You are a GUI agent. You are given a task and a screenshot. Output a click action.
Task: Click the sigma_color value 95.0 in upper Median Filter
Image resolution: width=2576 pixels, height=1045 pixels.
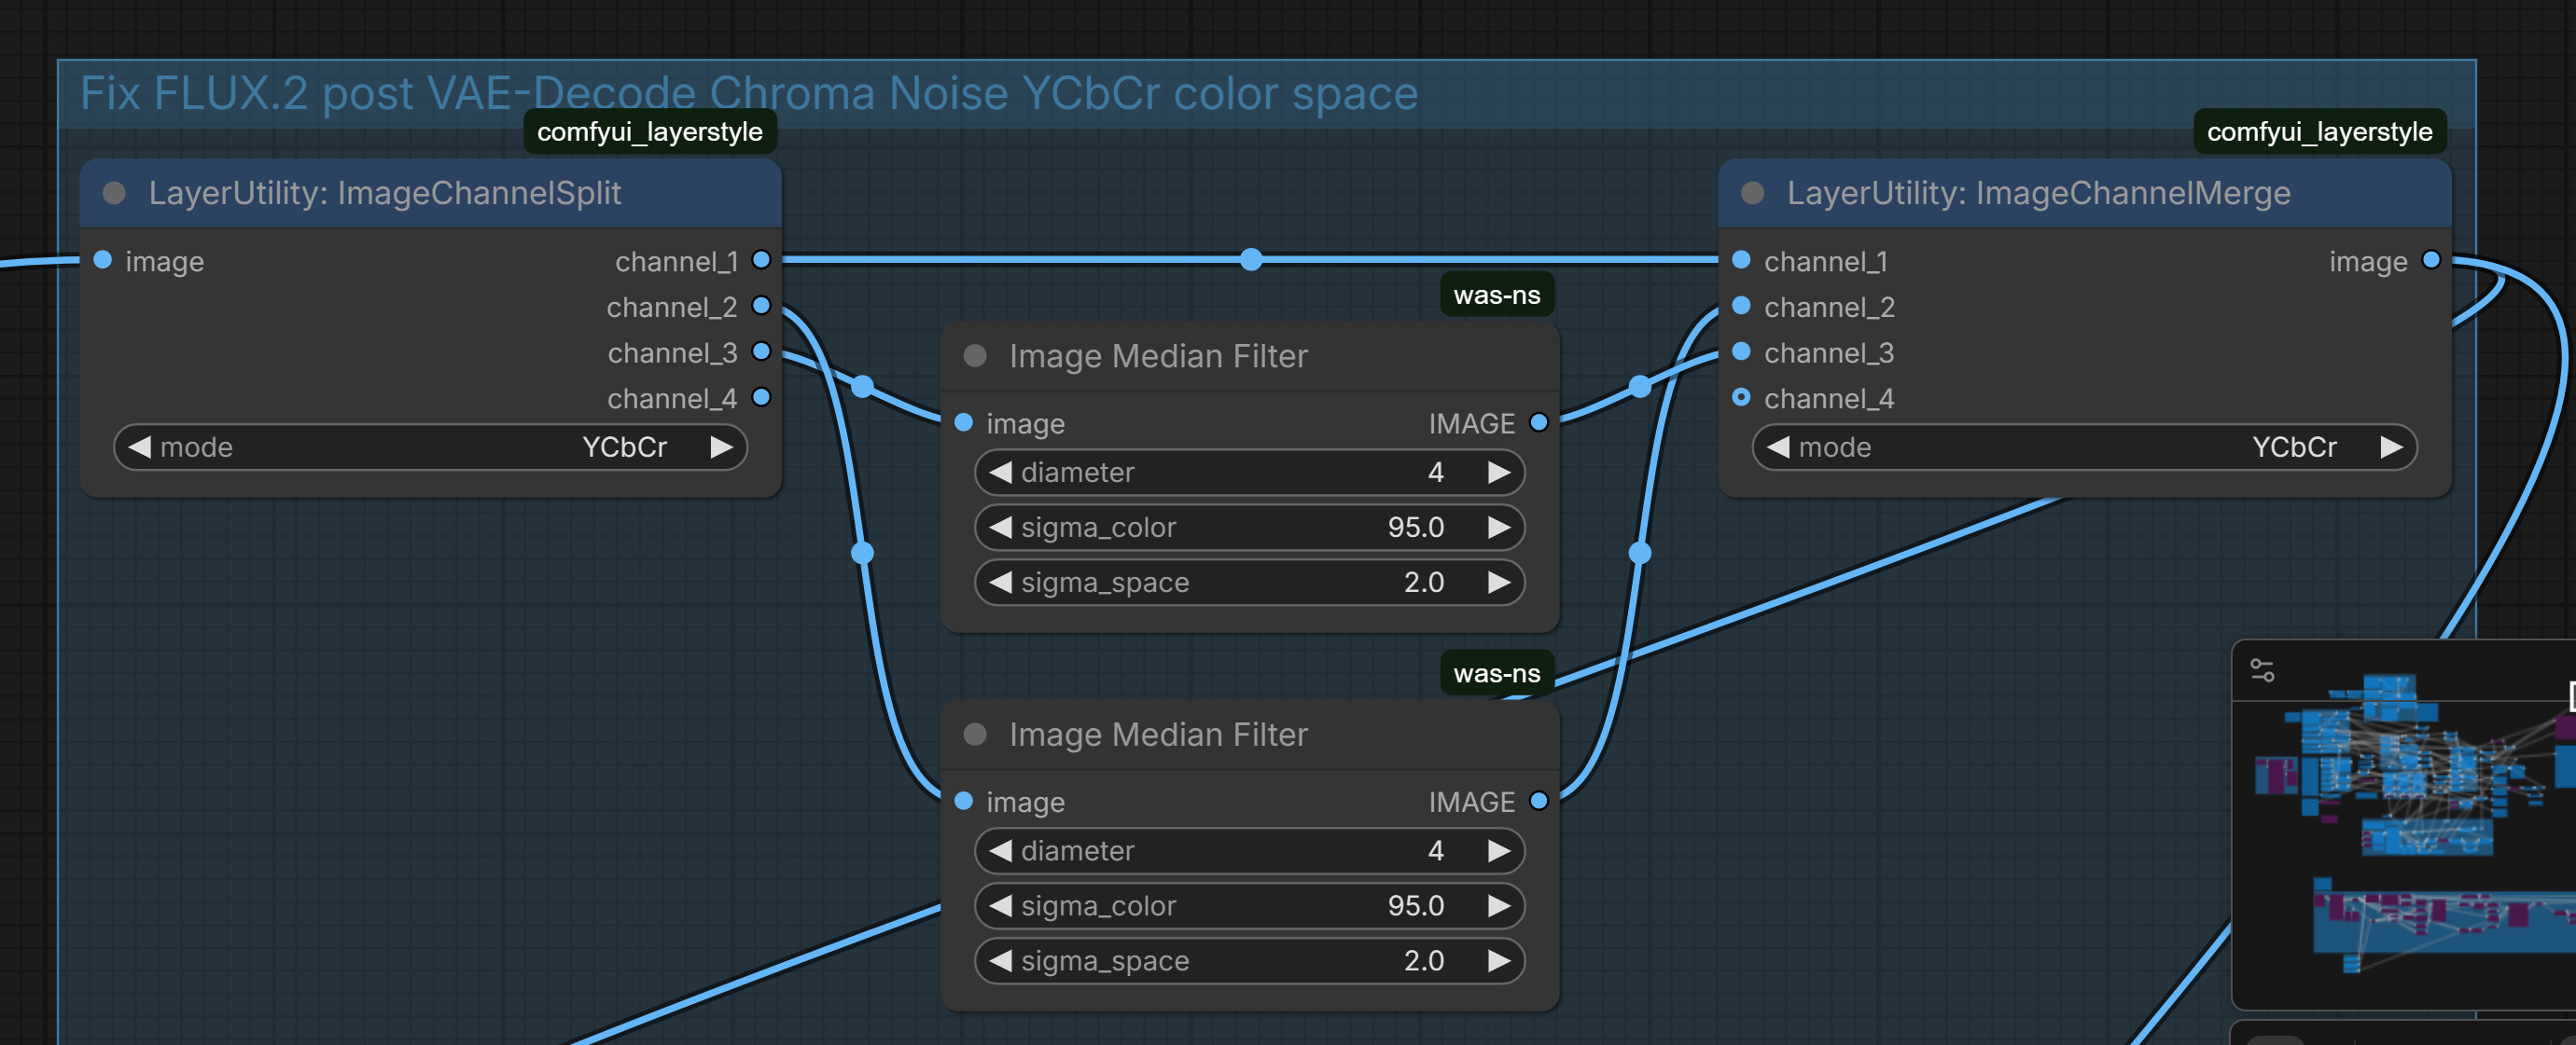[x=1416, y=527]
